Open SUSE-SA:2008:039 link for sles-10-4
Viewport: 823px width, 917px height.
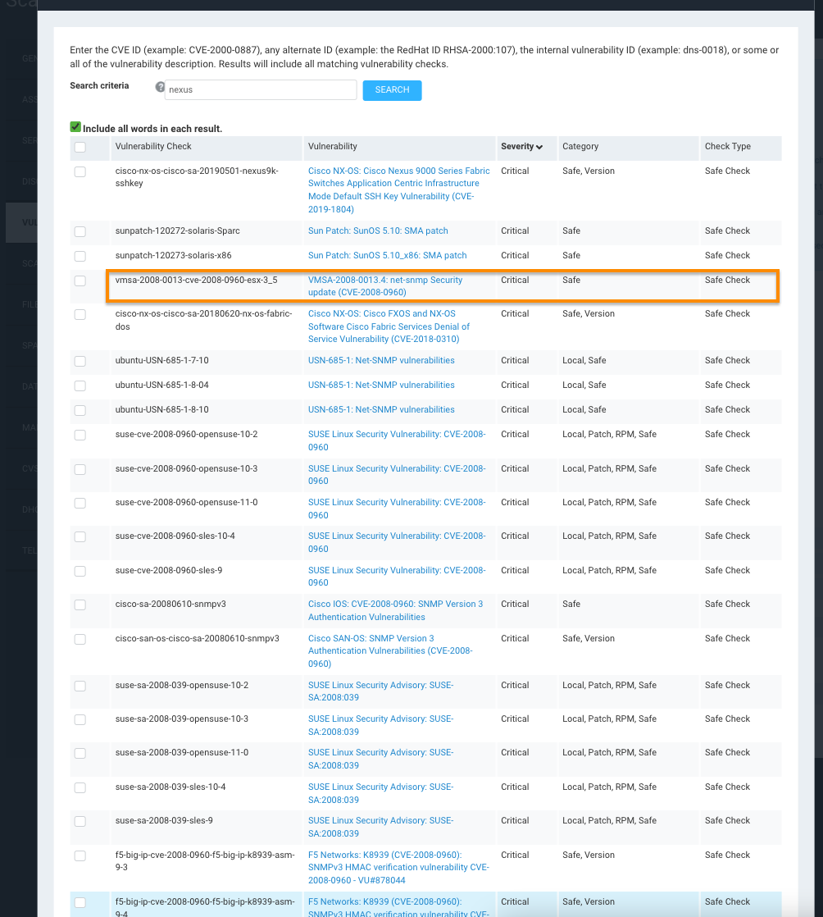(x=380, y=793)
